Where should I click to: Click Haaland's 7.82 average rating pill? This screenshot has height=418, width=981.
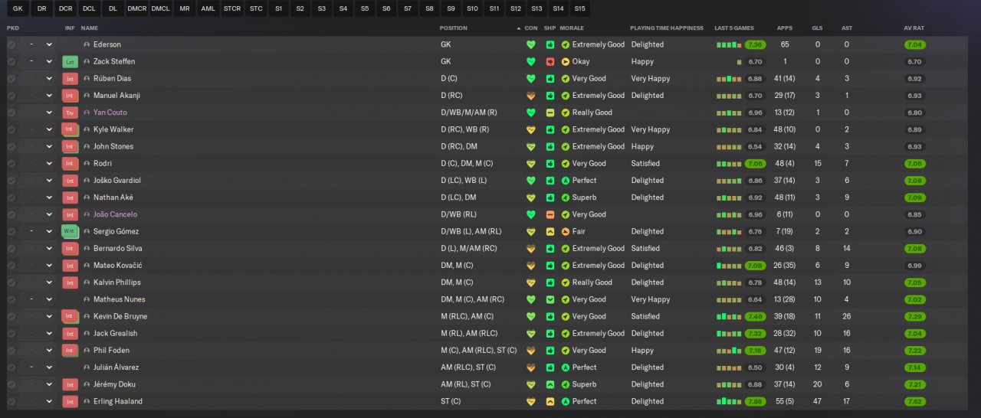point(914,401)
